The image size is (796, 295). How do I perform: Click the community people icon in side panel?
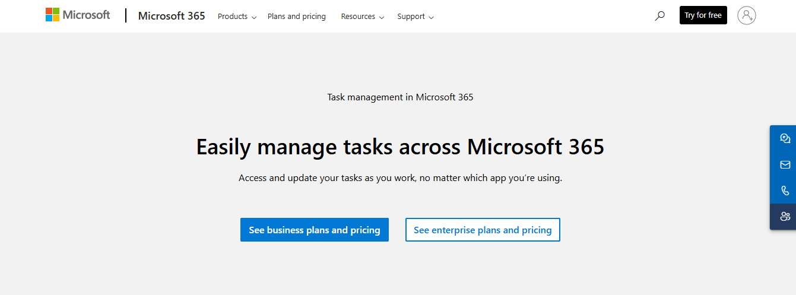pos(785,217)
